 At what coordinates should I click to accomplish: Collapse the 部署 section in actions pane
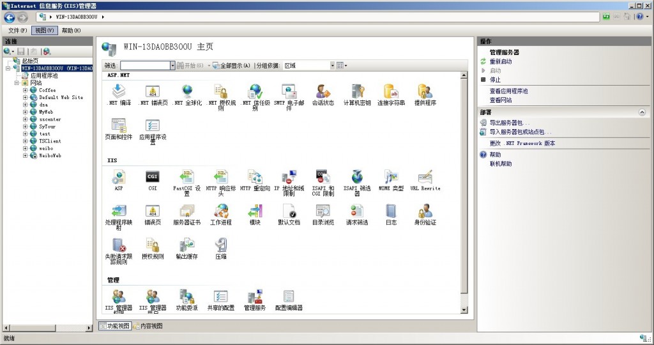point(641,112)
